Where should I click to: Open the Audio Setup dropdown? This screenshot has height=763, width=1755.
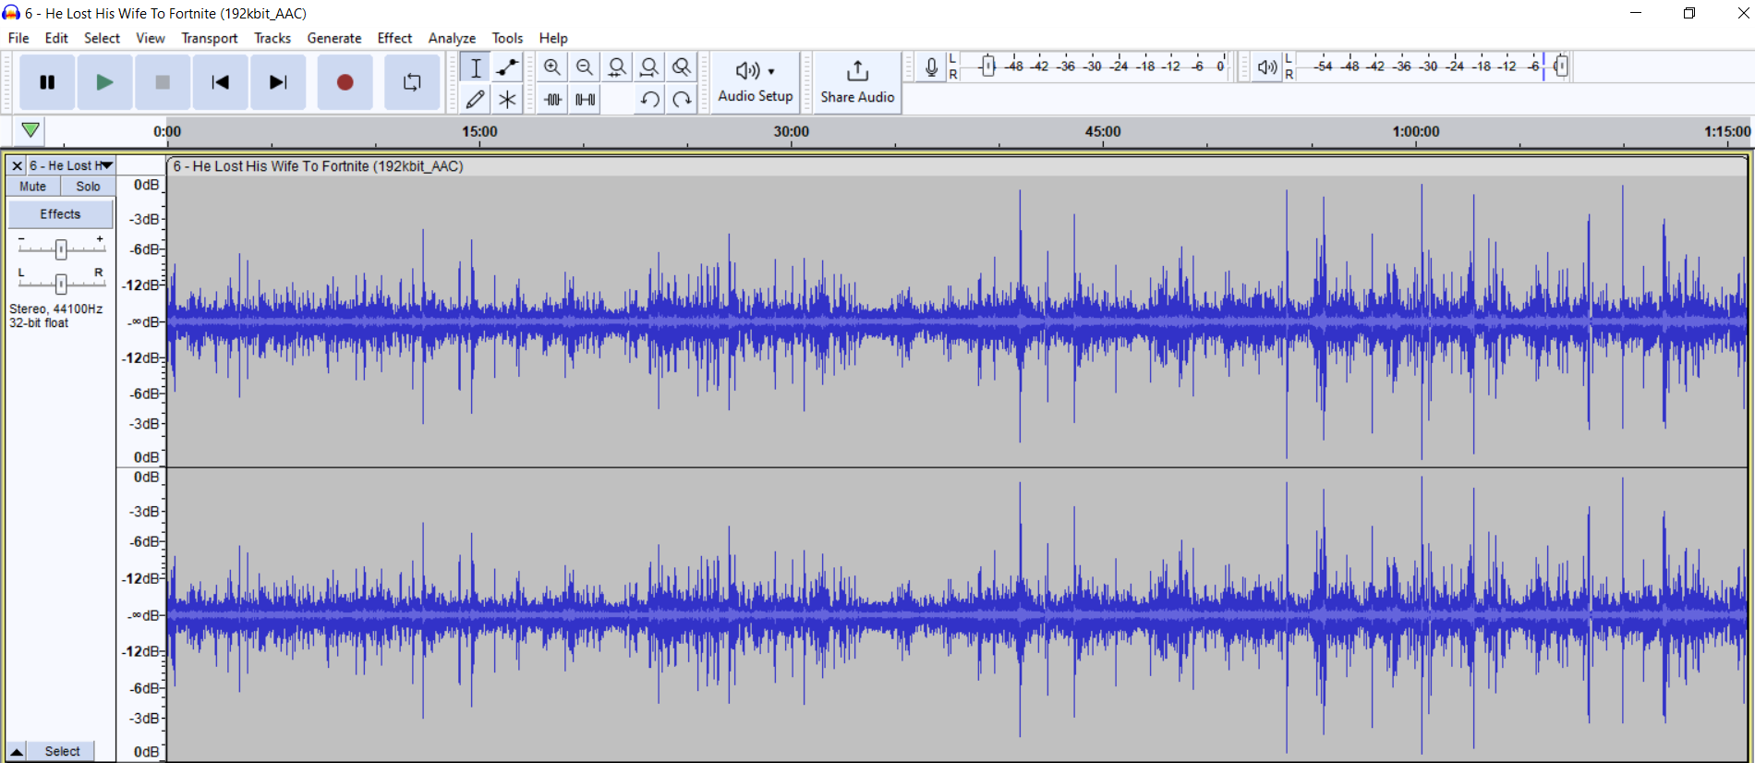pyautogui.click(x=756, y=82)
